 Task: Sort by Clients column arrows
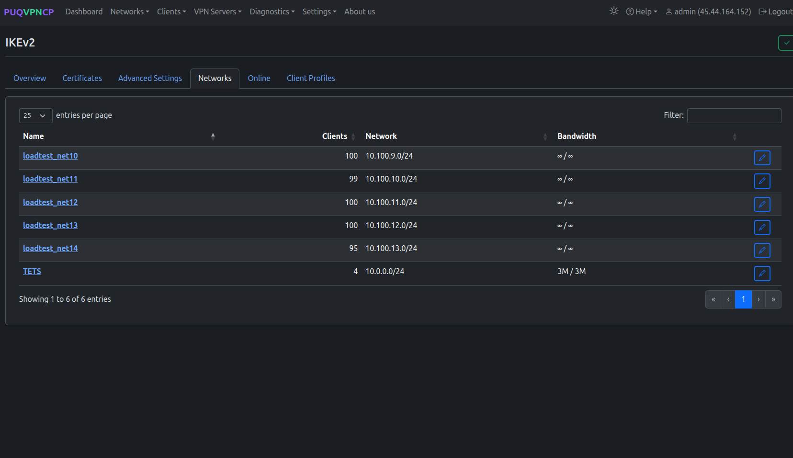[353, 137]
